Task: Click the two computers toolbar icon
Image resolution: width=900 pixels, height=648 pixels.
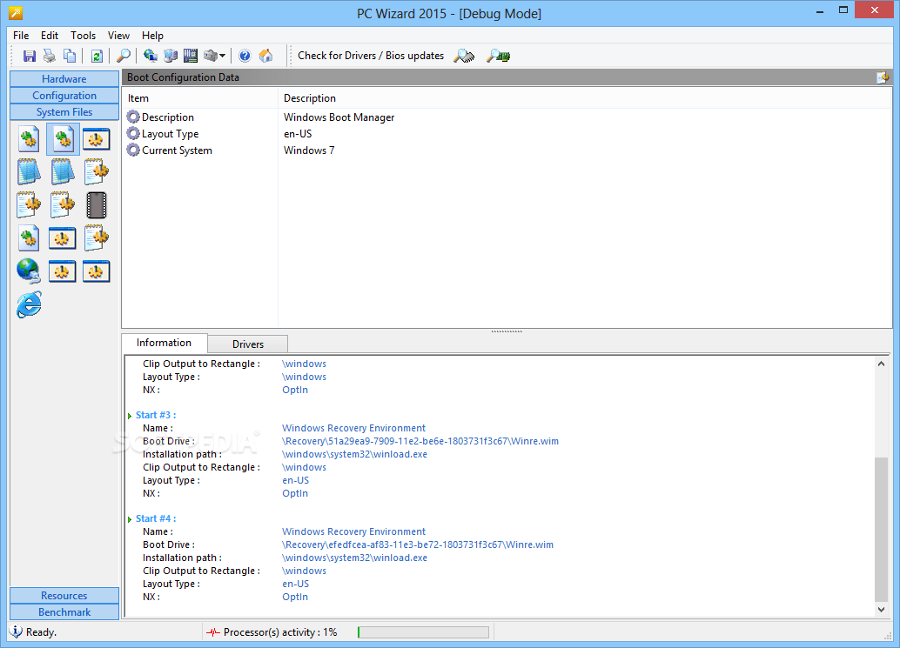Action: 171,56
